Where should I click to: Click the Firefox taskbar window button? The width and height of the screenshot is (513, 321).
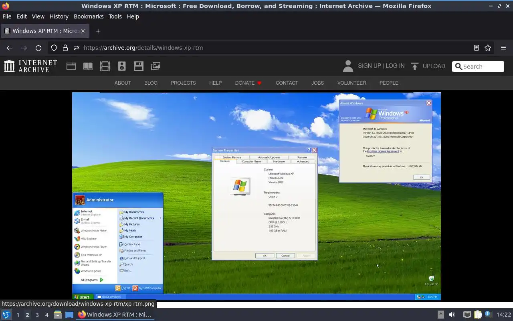tap(115, 315)
